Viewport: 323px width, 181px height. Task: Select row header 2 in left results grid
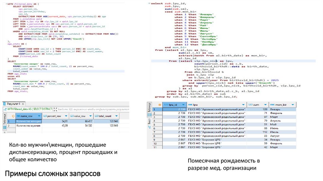[x=11, y=126]
